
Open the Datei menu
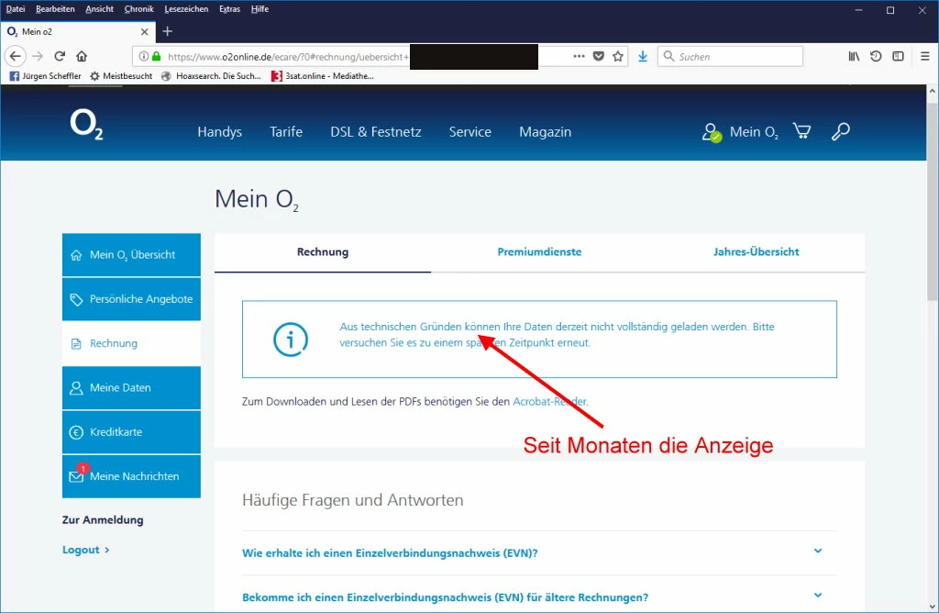click(x=16, y=9)
